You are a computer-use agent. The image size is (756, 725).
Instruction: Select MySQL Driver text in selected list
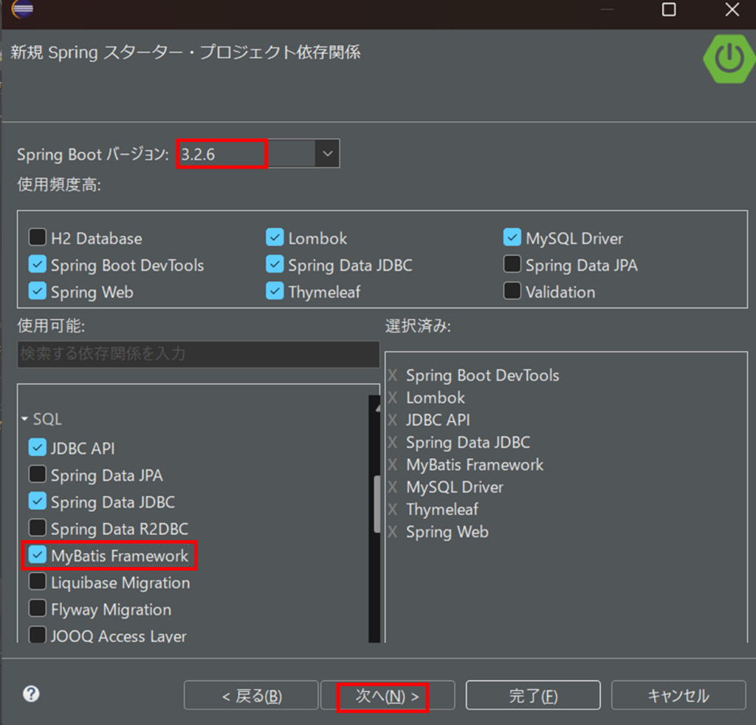pos(455,487)
